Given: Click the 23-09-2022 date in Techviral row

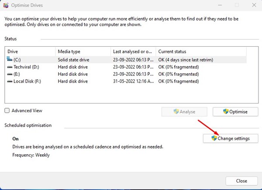Looking at the screenshot, I should (x=133, y=67).
